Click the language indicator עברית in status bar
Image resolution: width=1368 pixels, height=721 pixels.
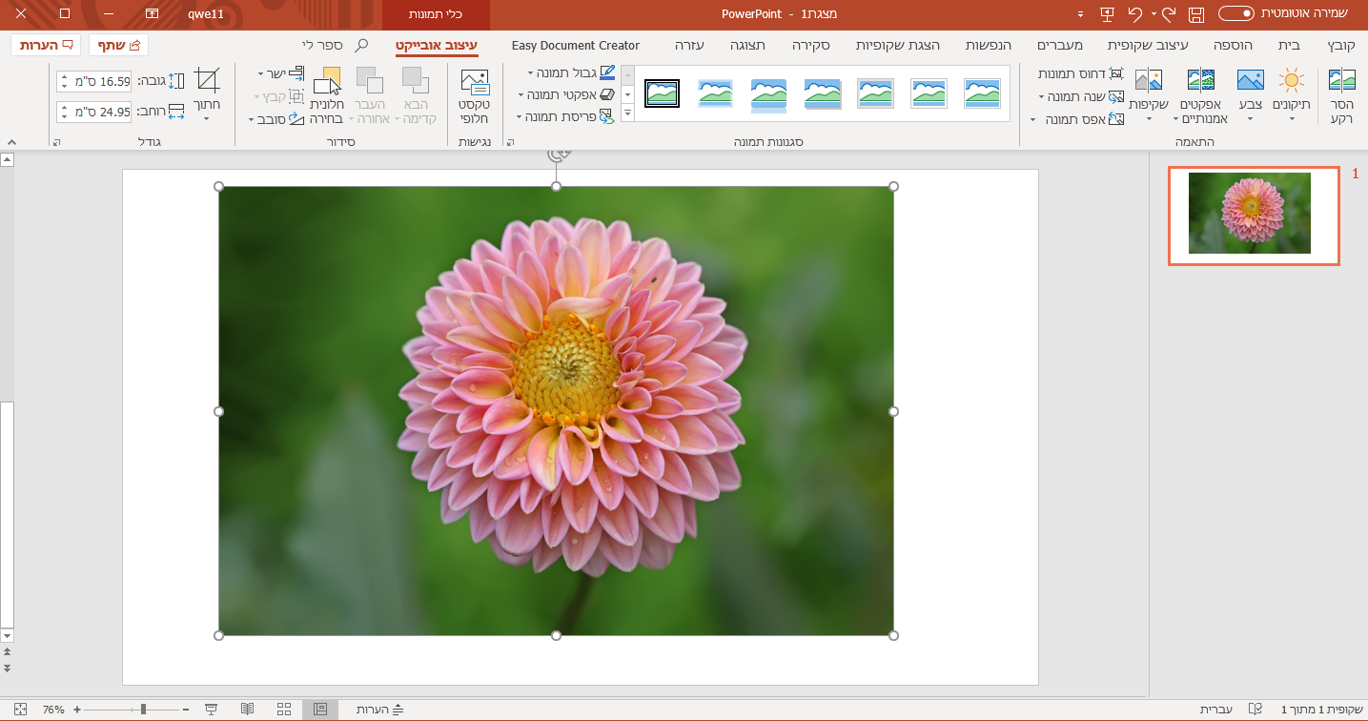coord(1215,710)
